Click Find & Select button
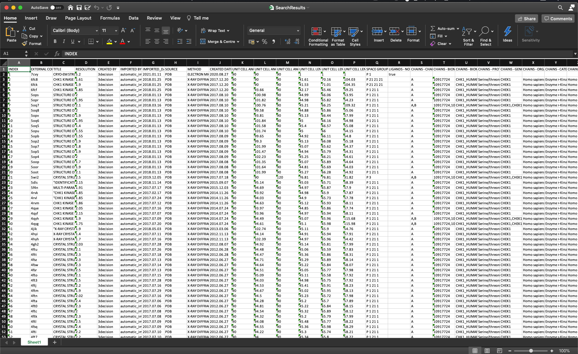This screenshot has width=578, height=354. (486, 36)
